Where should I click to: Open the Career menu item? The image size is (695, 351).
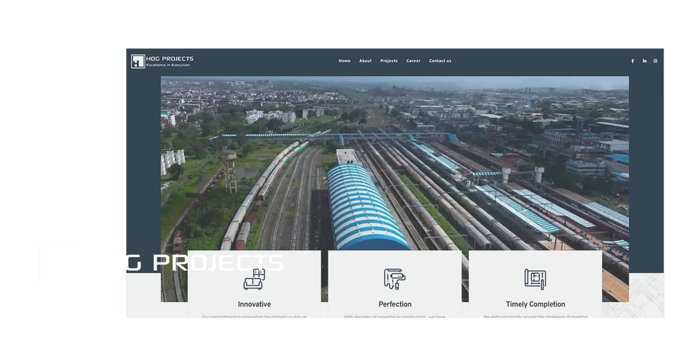coord(413,61)
